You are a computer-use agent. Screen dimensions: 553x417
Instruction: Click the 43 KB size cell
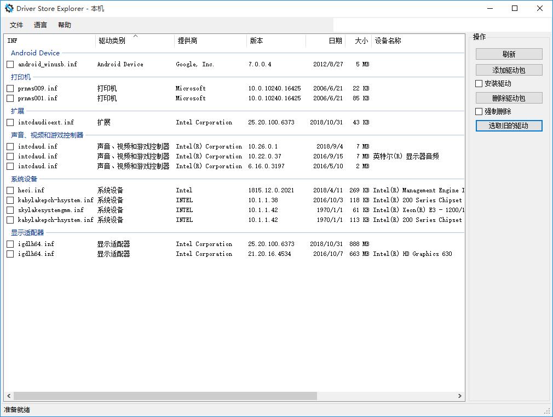pos(361,123)
